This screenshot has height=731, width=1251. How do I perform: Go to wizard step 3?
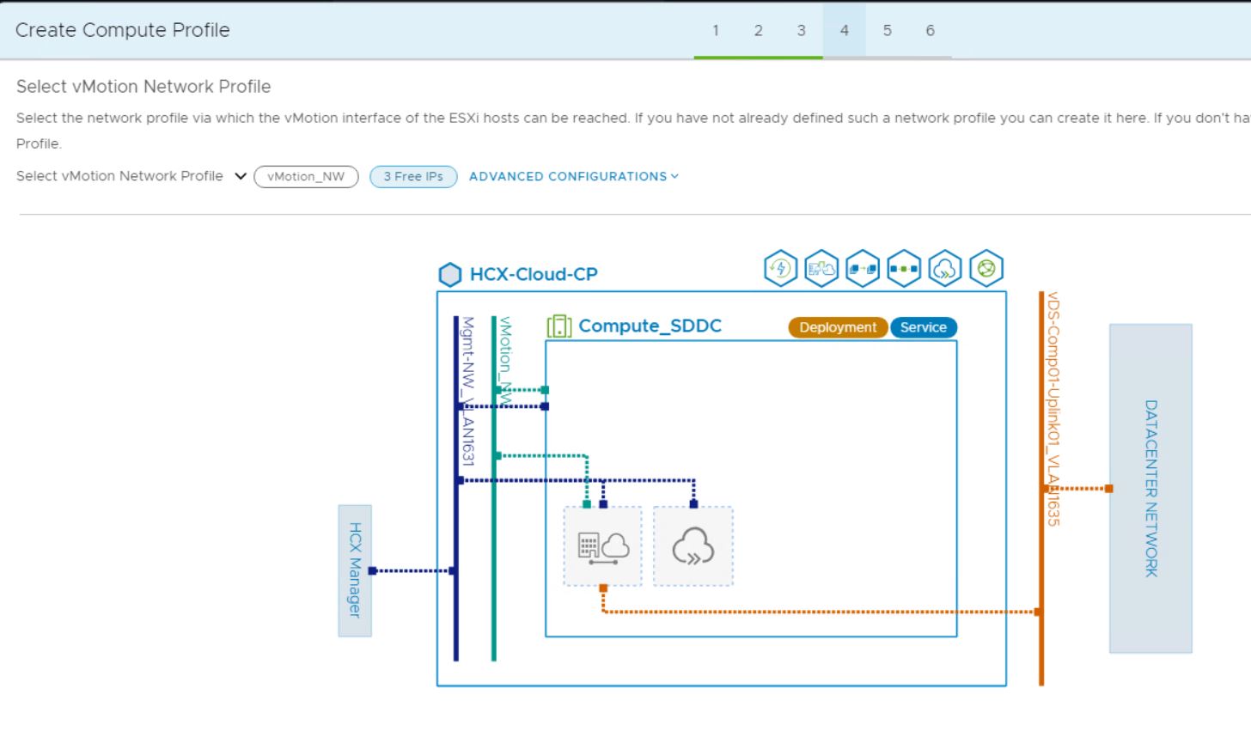click(801, 30)
